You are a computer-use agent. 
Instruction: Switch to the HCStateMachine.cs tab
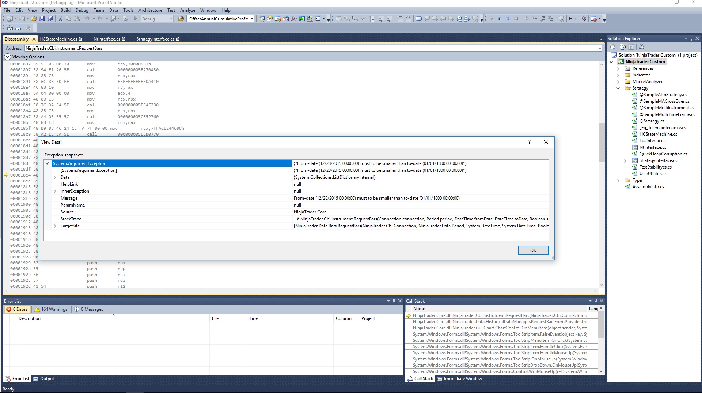61,39
